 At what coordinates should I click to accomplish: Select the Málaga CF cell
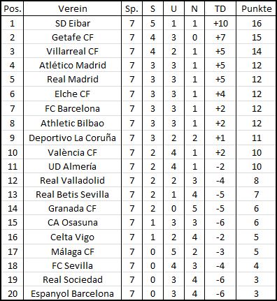coord(72,251)
